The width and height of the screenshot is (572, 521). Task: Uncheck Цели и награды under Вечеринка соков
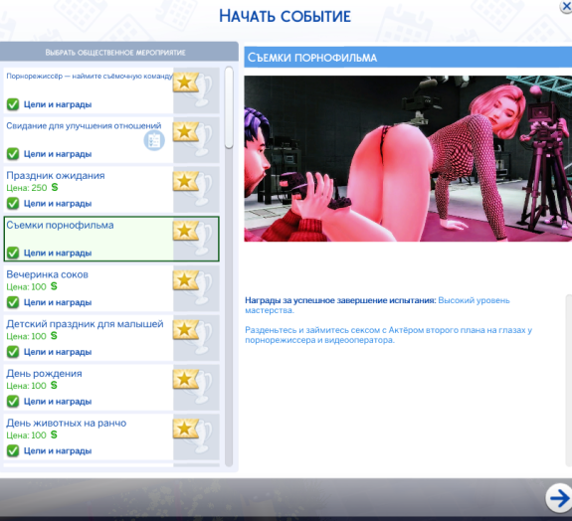click(x=13, y=302)
